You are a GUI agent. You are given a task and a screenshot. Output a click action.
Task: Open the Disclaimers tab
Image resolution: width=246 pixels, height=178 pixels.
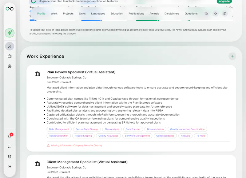point(172,13)
